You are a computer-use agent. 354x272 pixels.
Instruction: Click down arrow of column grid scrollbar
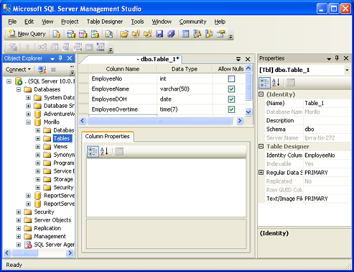point(248,111)
